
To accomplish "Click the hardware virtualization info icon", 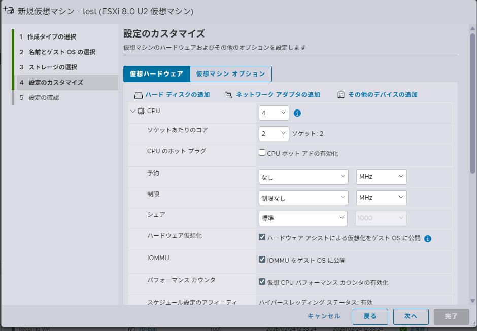I will coord(428,238).
